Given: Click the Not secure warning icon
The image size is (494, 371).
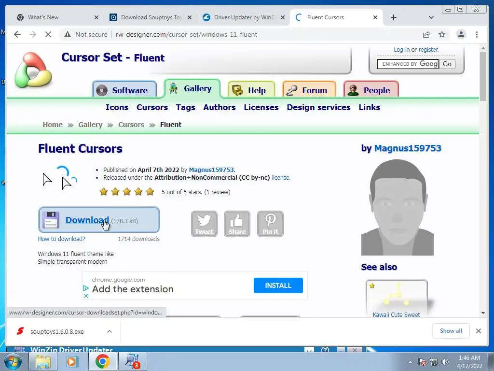Looking at the screenshot, I should (x=68, y=34).
